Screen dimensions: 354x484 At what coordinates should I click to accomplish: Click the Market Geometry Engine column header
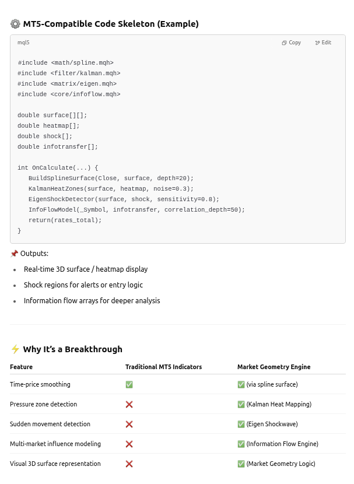[274, 367]
